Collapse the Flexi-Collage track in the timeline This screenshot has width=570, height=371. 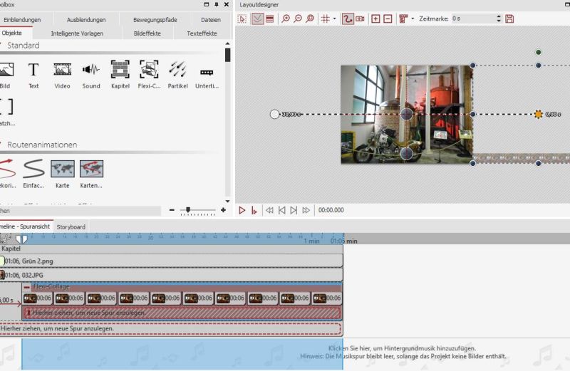(27, 287)
